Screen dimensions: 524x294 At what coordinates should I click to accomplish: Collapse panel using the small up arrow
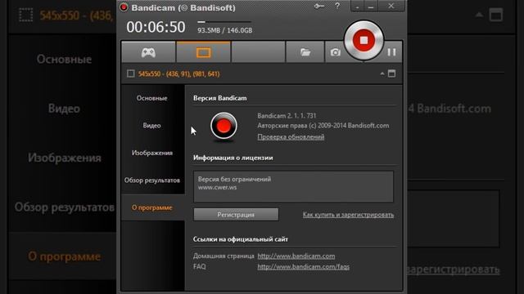click(382, 73)
